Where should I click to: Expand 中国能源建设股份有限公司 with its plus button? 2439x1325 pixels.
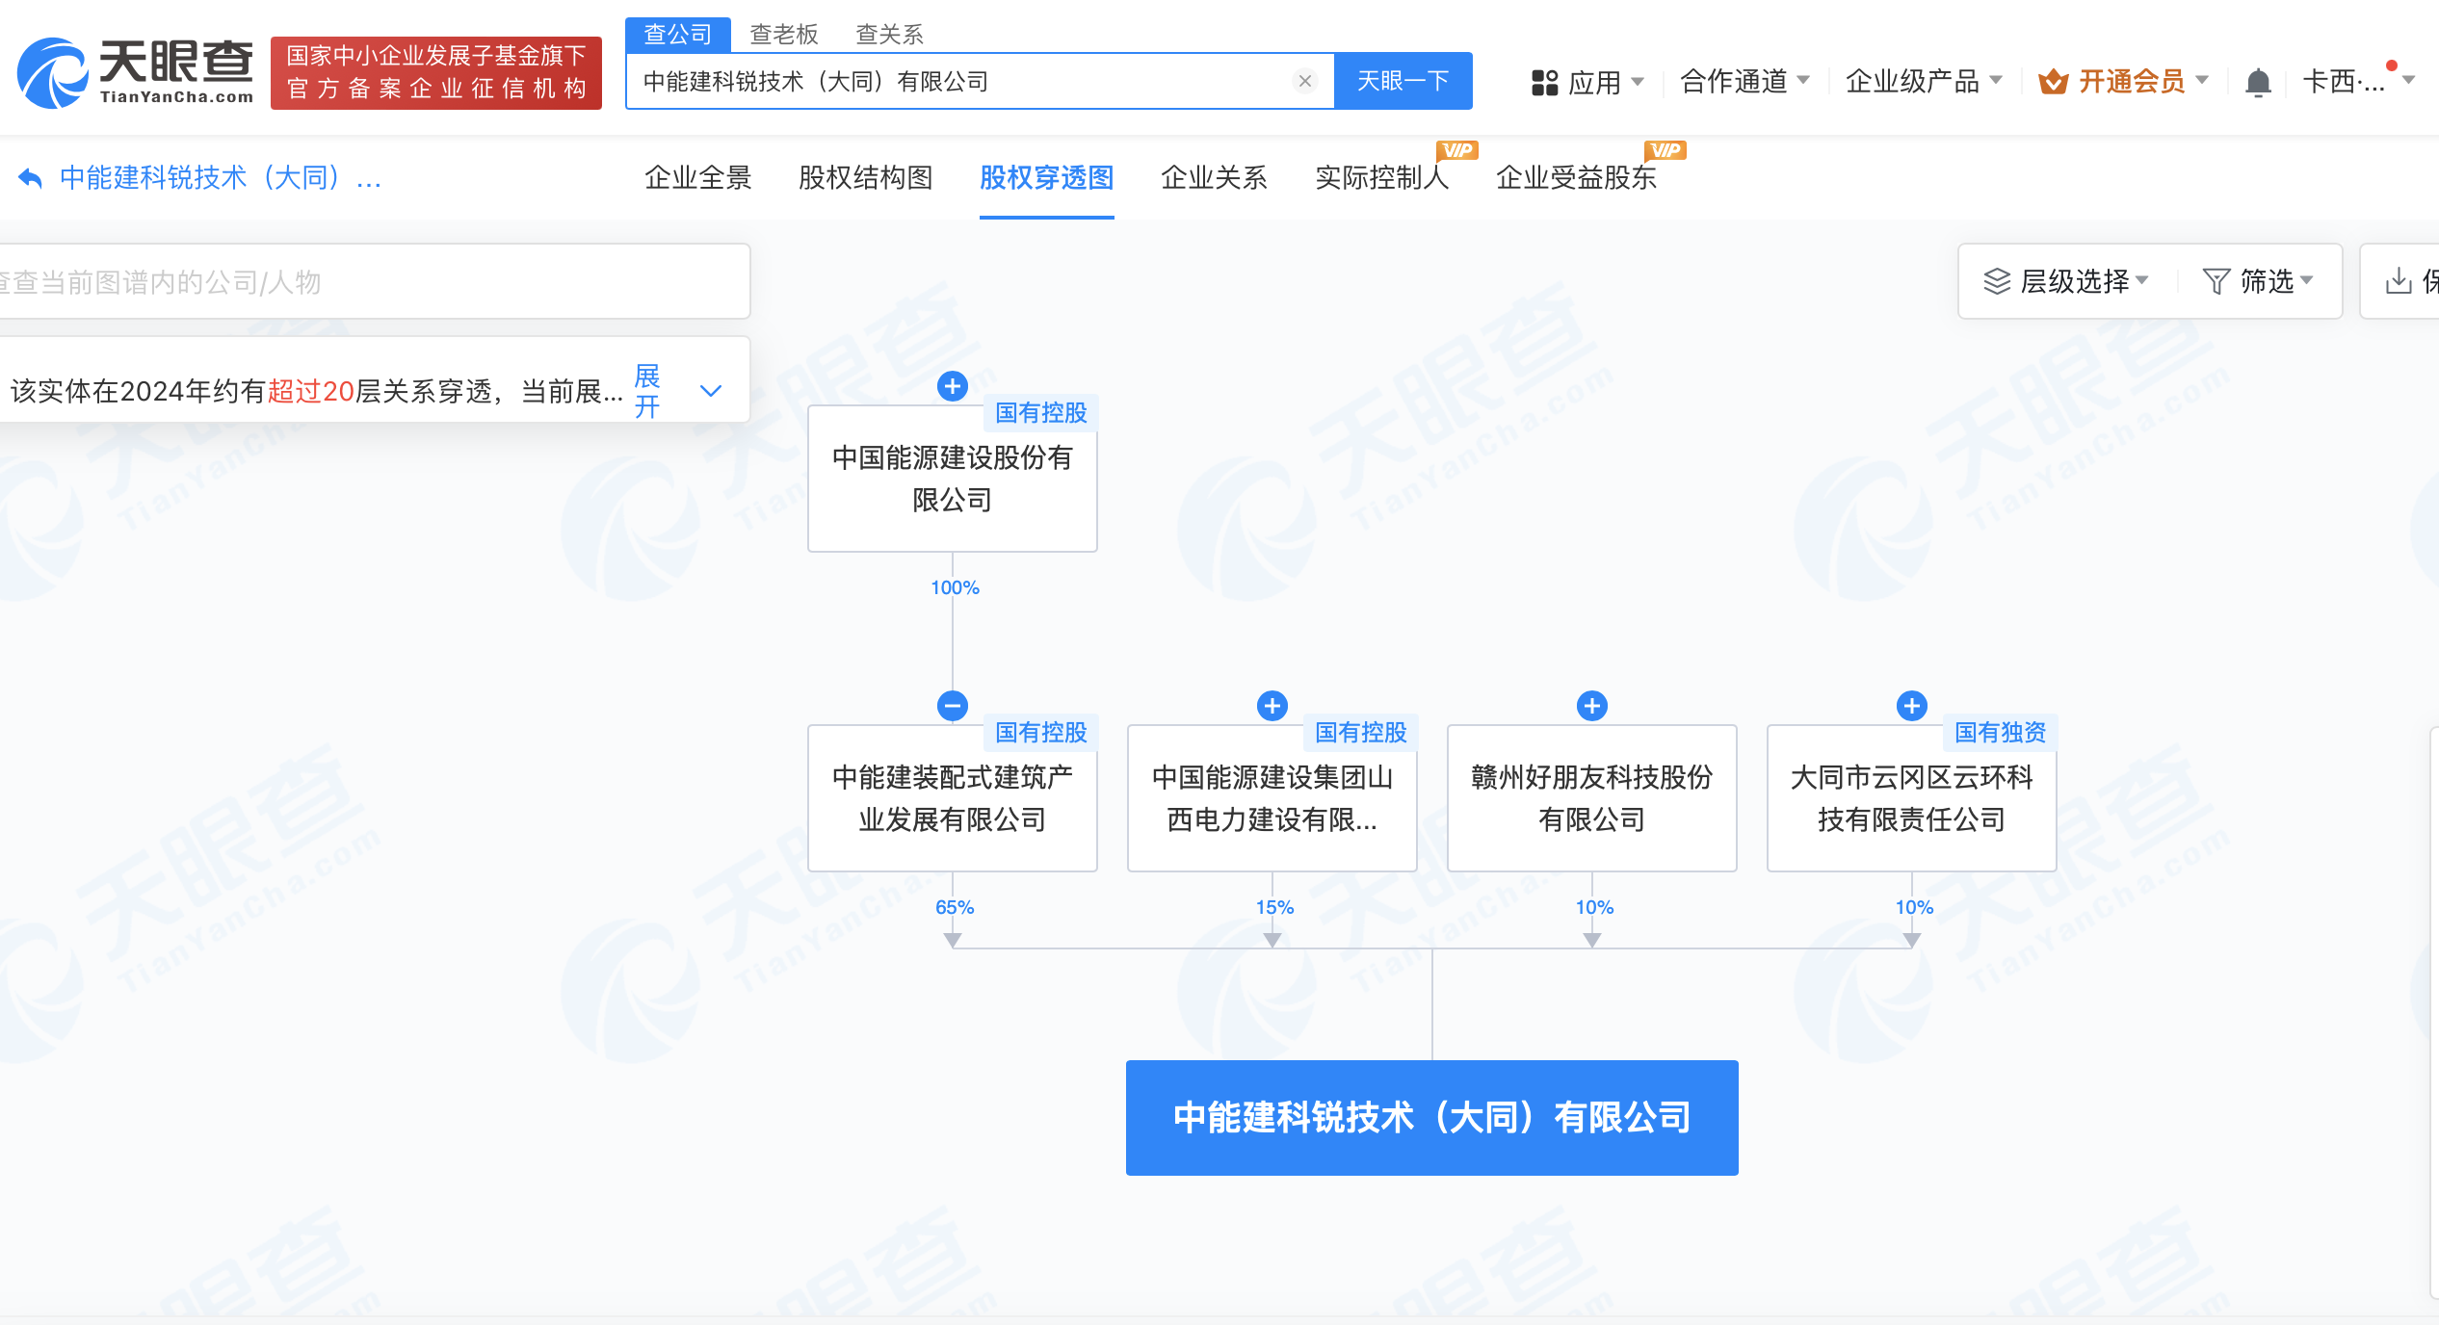tap(952, 386)
